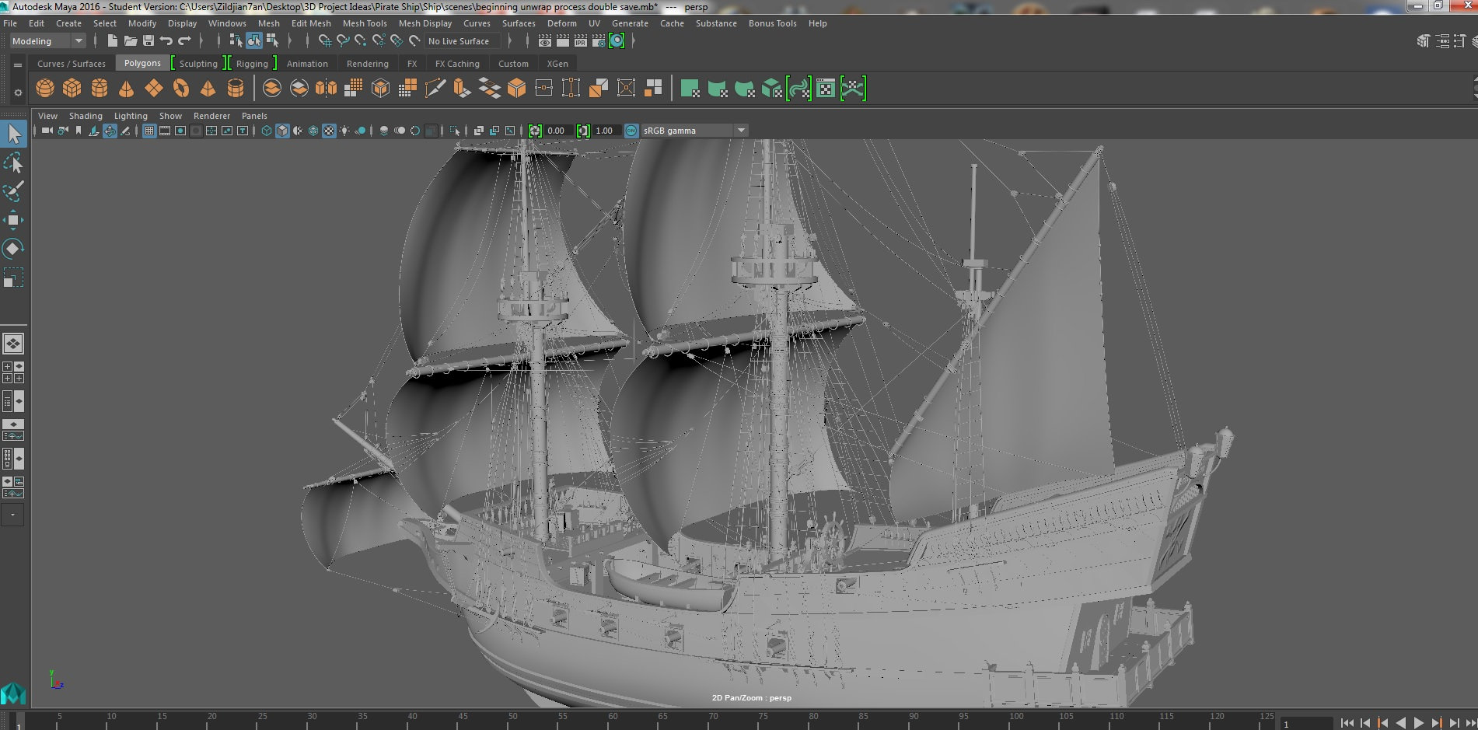Image resolution: width=1478 pixels, height=730 pixels.
Task: Select the Lasso Select tool in toolbox
Action: 14,162
